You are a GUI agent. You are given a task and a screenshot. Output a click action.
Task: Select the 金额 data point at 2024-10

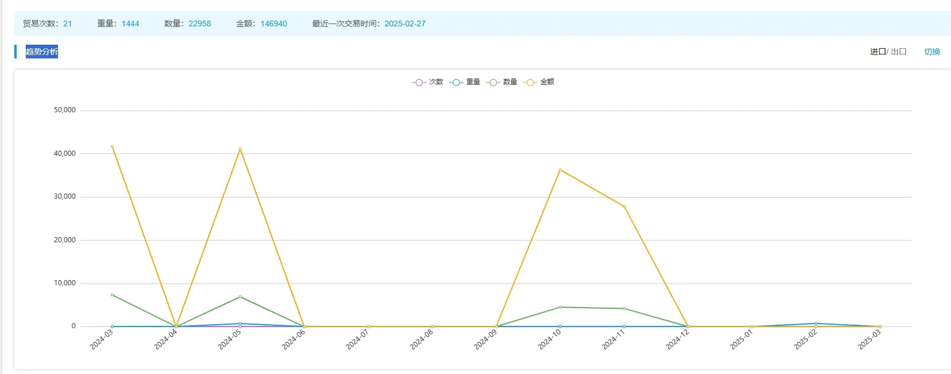pyautogui.click(x=560, y=170)
